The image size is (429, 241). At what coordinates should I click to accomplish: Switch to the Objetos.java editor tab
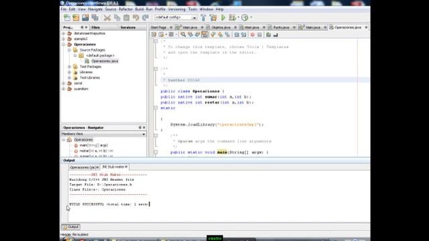221,27
